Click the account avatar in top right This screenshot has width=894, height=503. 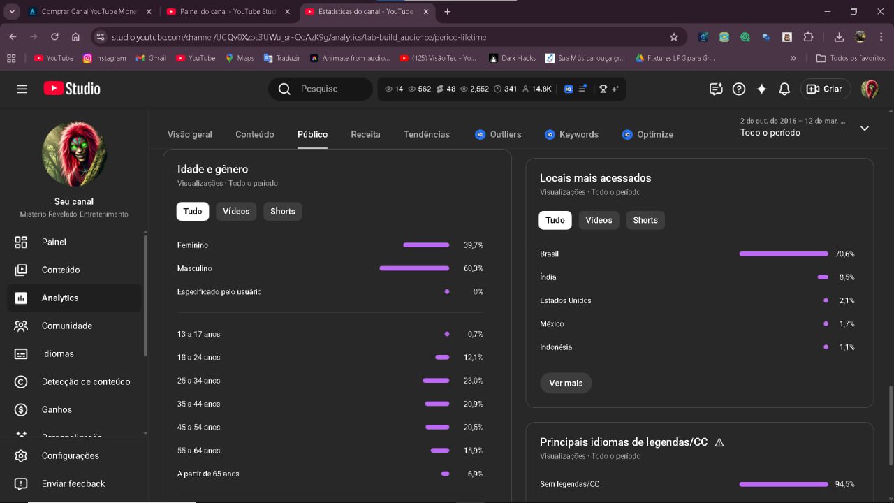(870, 89)
